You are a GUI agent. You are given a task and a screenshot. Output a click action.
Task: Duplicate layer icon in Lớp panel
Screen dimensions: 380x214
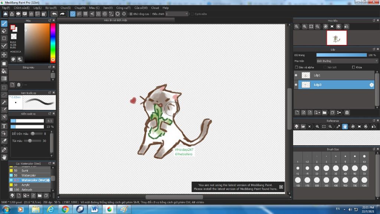click(332, 113)
